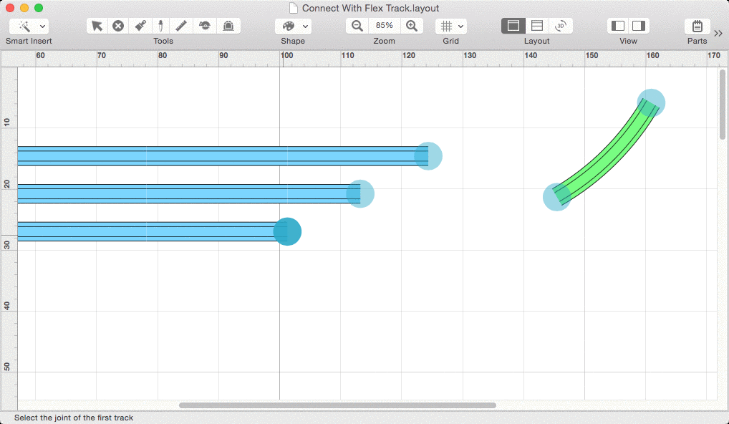Switch to single-pane layout view
Screen dimensions: 729x424
click(x=513, y=26)
